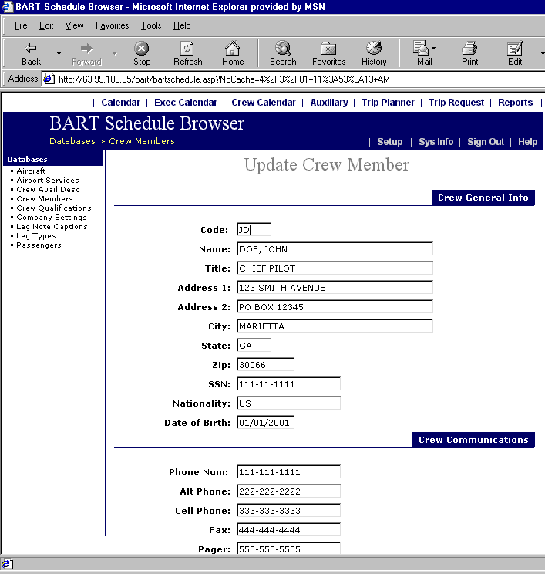545x574 pixels.
Task: Select Aircraft in the Databases sidebar
Action: [x=31, y=171]
